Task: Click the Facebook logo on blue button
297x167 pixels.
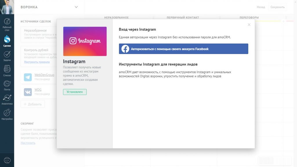Action: tap(125, 49)
